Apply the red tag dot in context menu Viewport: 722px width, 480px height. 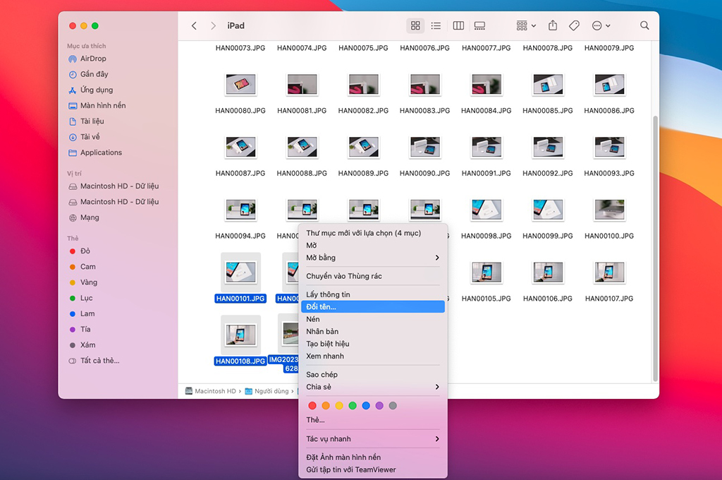[312, 406]
